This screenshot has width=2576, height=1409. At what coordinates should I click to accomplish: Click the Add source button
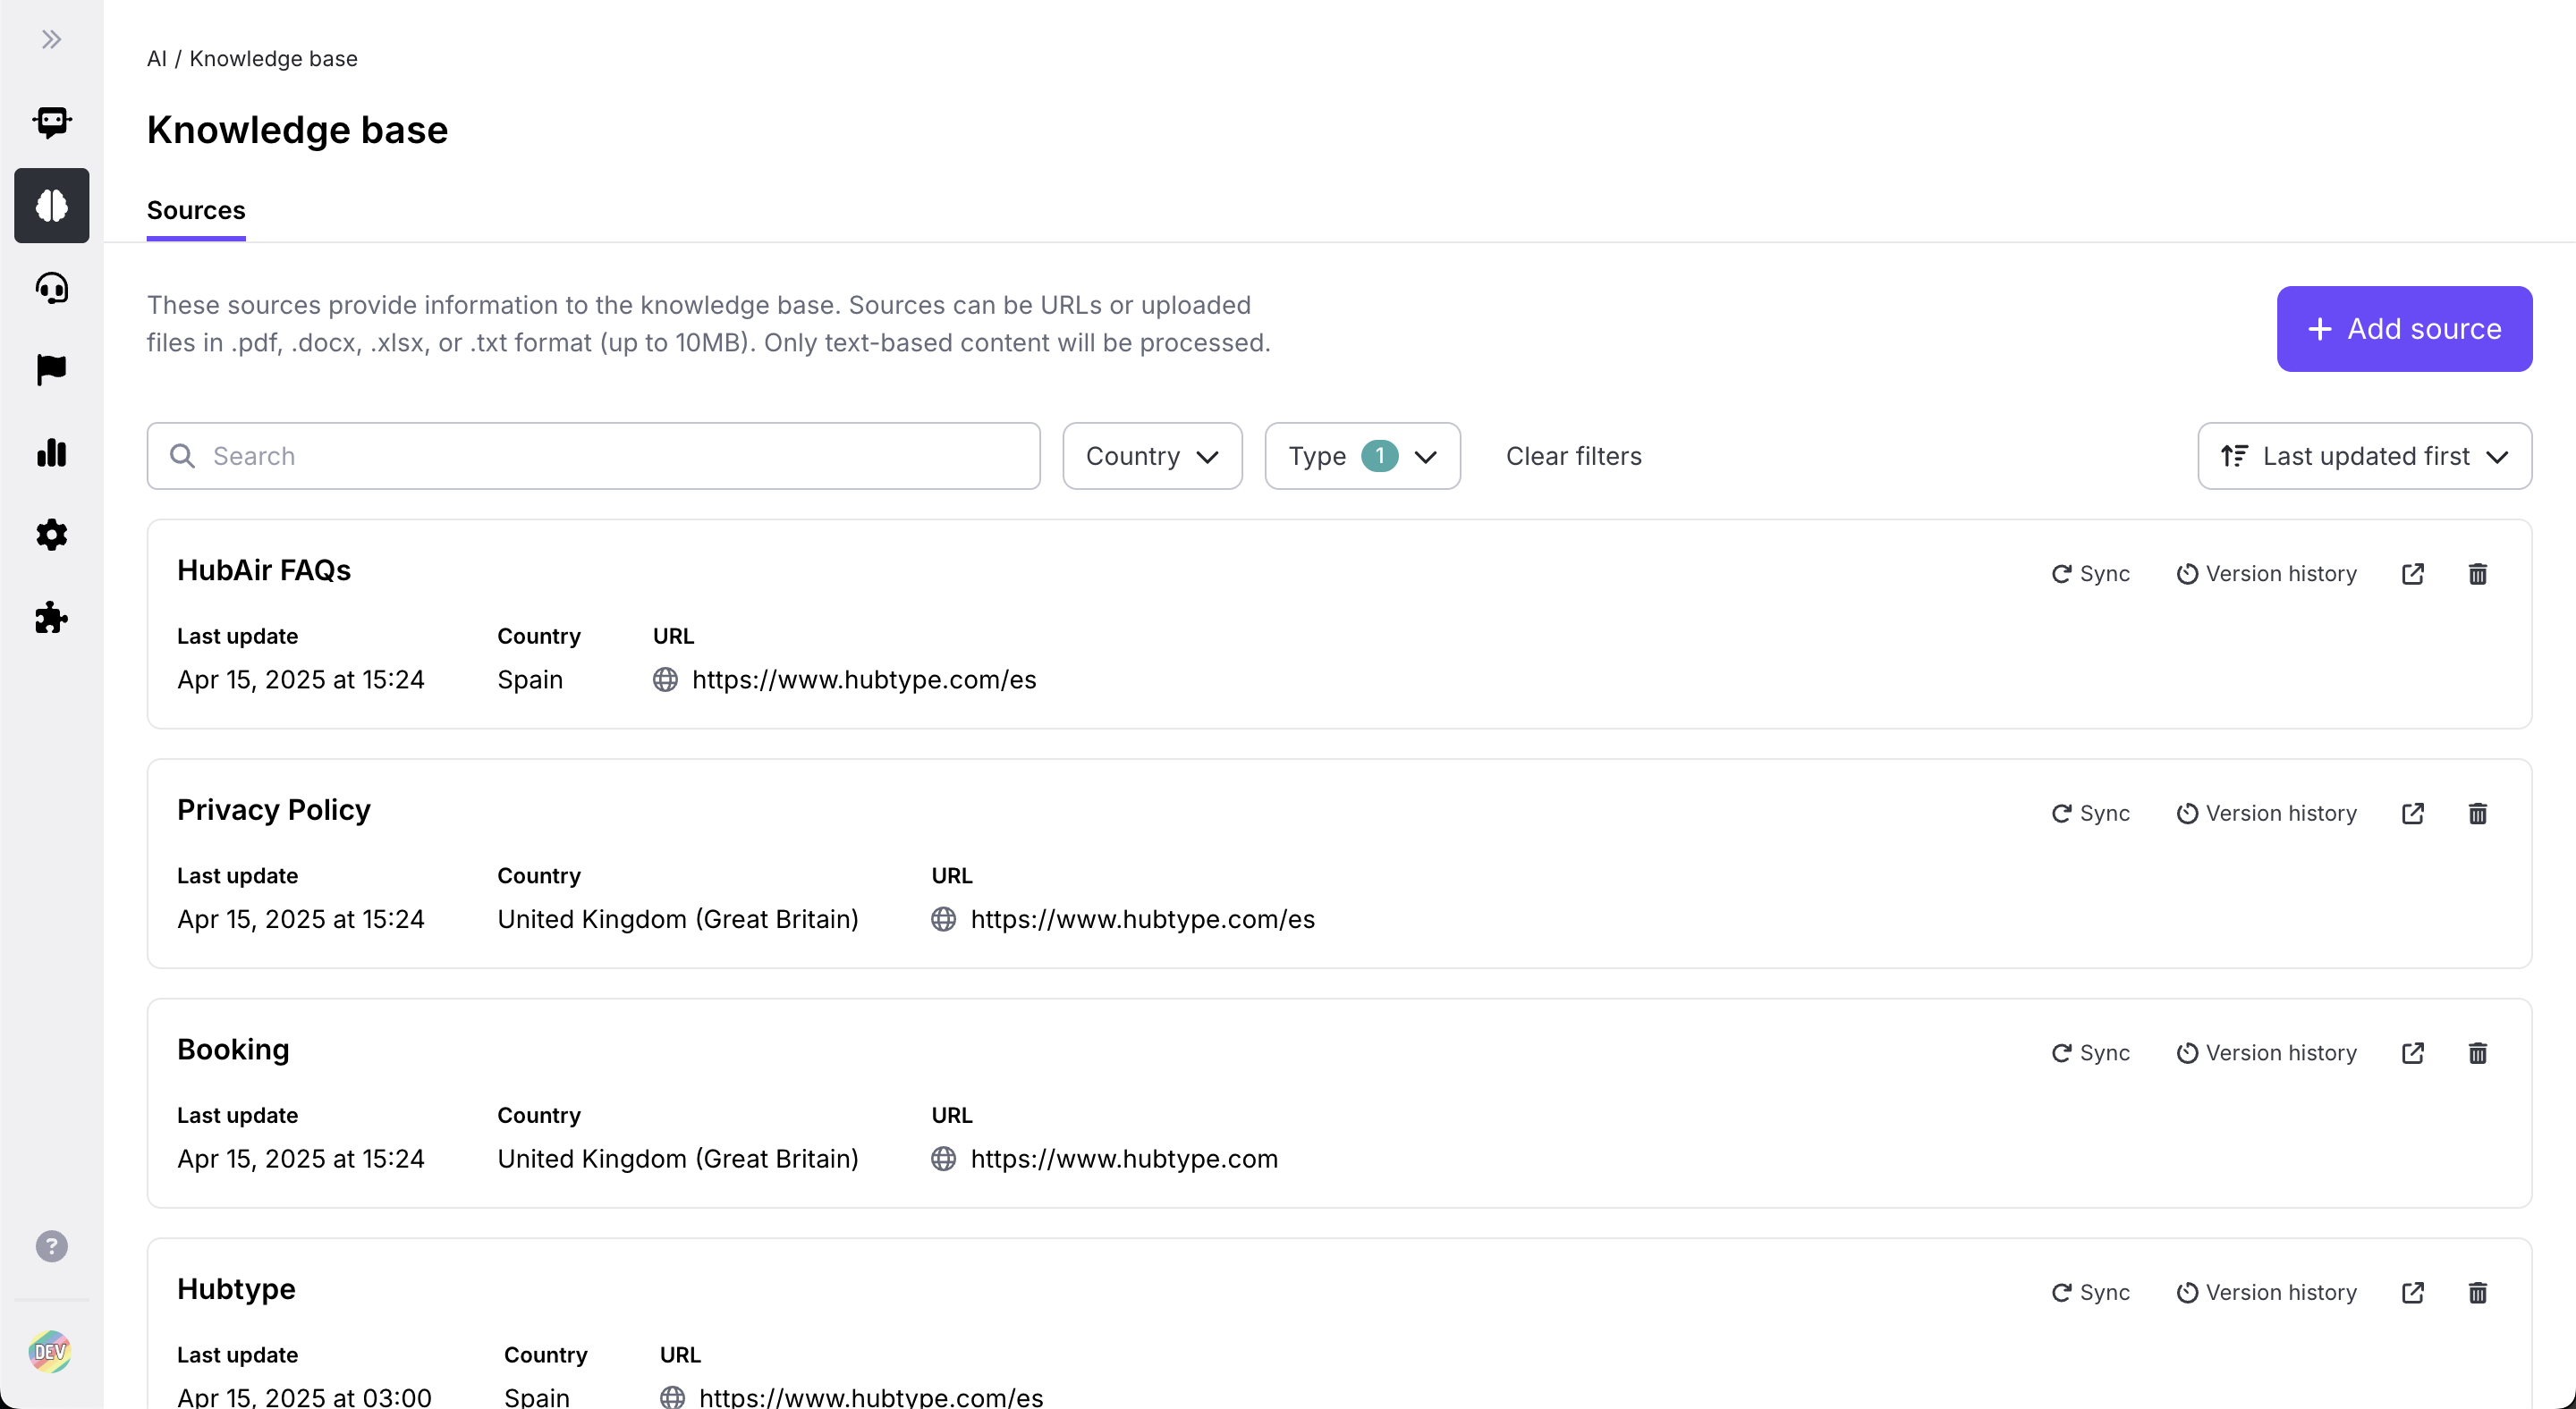tap(2404, 329)
